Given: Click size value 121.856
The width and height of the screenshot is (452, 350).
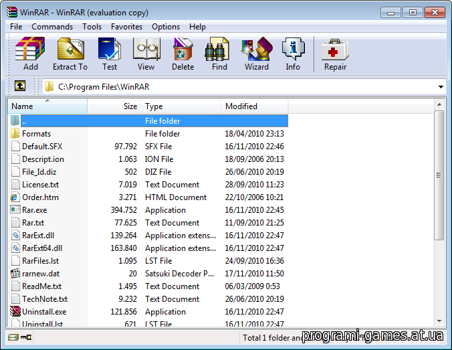Looking at the screenshot, I should pyautogui.click(x=124, y=311).
